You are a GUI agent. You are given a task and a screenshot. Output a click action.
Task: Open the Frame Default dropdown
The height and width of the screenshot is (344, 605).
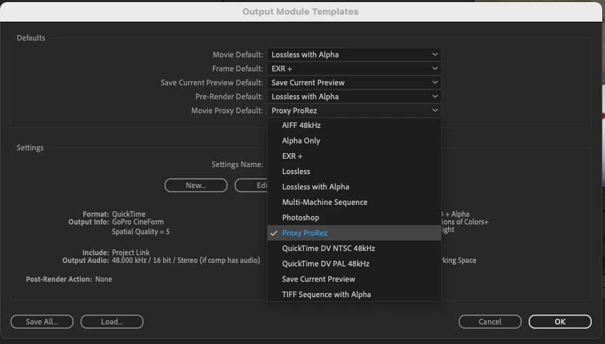coord(354,69)
